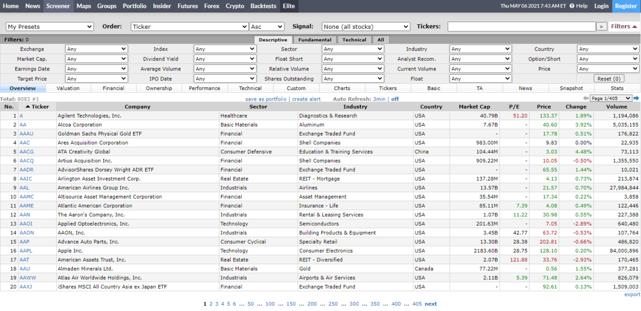
Task: Switch to the Ownership view tab
Action: pos(159,88)
